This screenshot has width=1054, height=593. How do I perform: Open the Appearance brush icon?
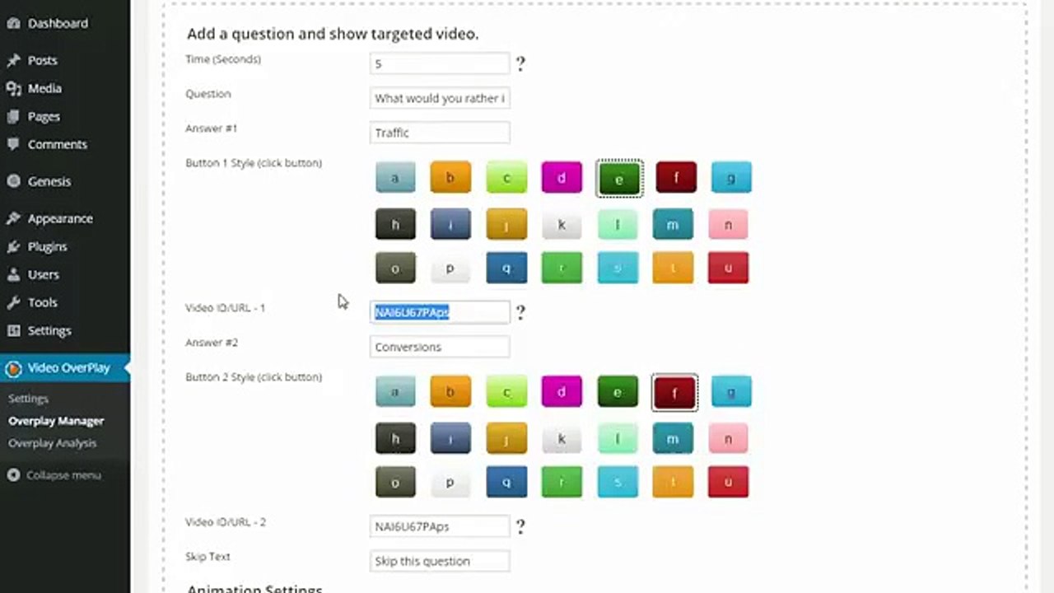pyautogui.click(x=13, y=218)
